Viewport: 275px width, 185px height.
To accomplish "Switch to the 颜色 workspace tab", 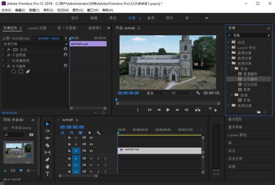I will [x=113, y=18].
